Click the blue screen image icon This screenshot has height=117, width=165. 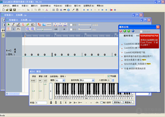coord(44,25)
